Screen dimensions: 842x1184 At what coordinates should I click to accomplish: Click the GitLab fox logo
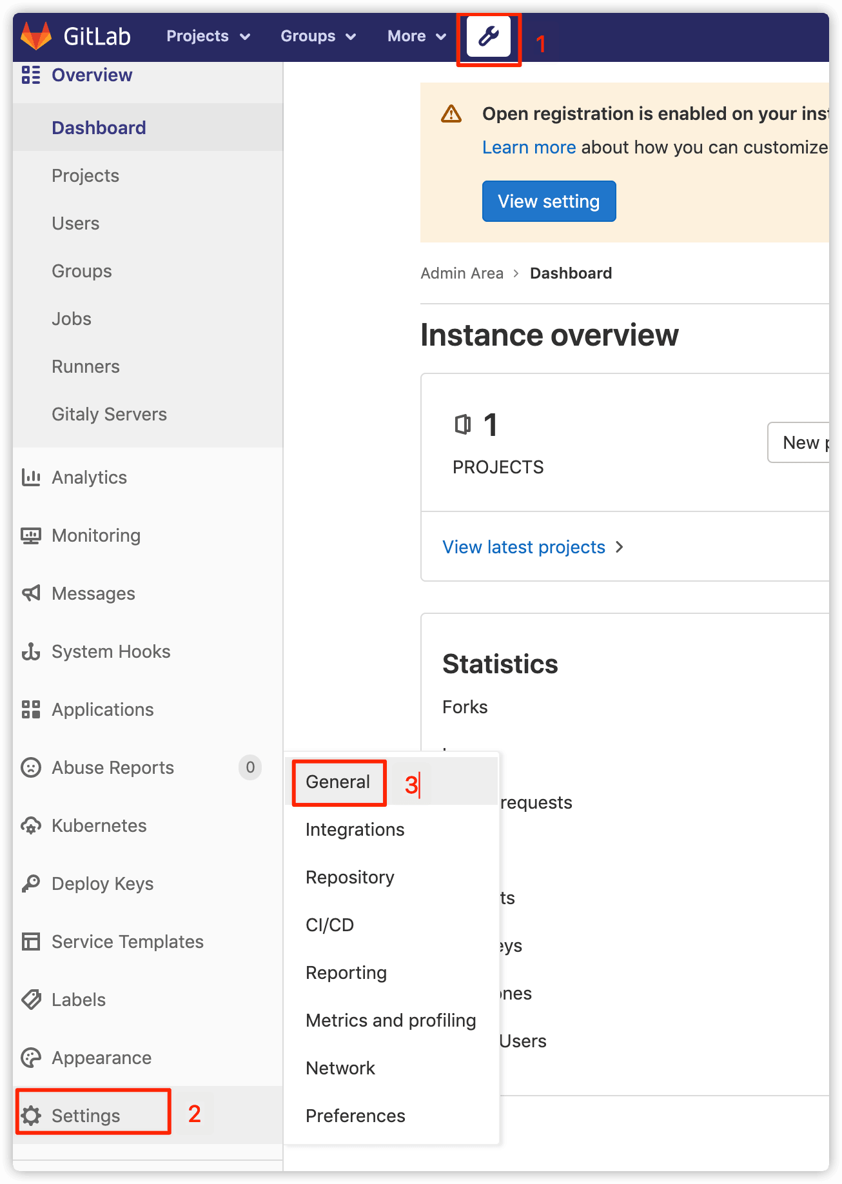coord(36,36)
